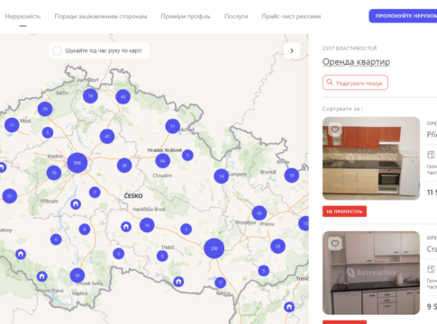
Task: Open the house marker near Horní Planá
Action: (42, 276)
